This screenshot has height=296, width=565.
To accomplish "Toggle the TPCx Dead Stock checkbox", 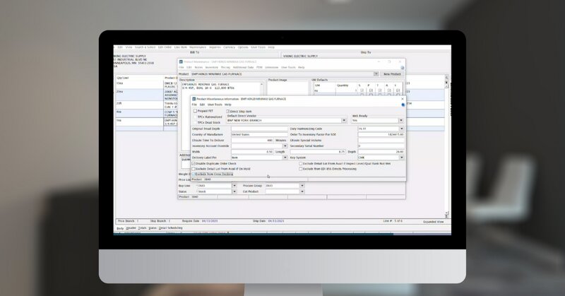I will 195,123.
